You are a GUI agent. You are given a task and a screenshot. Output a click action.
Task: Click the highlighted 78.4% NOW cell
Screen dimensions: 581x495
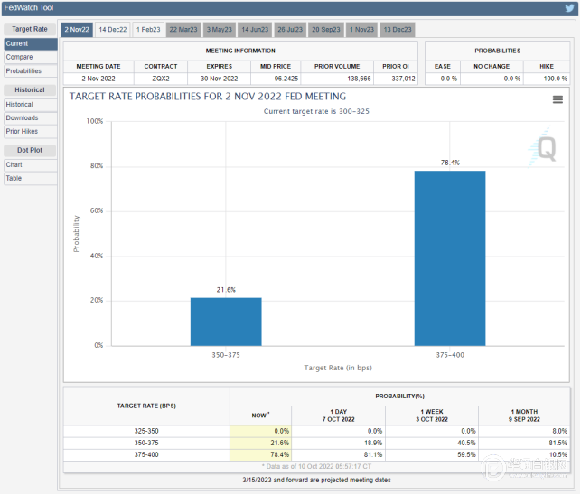(261, 455)
